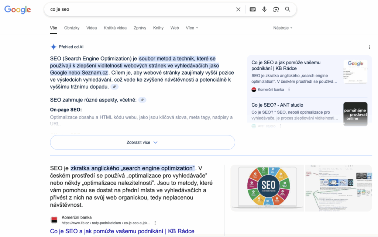Viewport: 378px width, 237px height.
Task: Click highlighted text "zkratka anglického search engine optimization"
Action: [x=133, y=168]
